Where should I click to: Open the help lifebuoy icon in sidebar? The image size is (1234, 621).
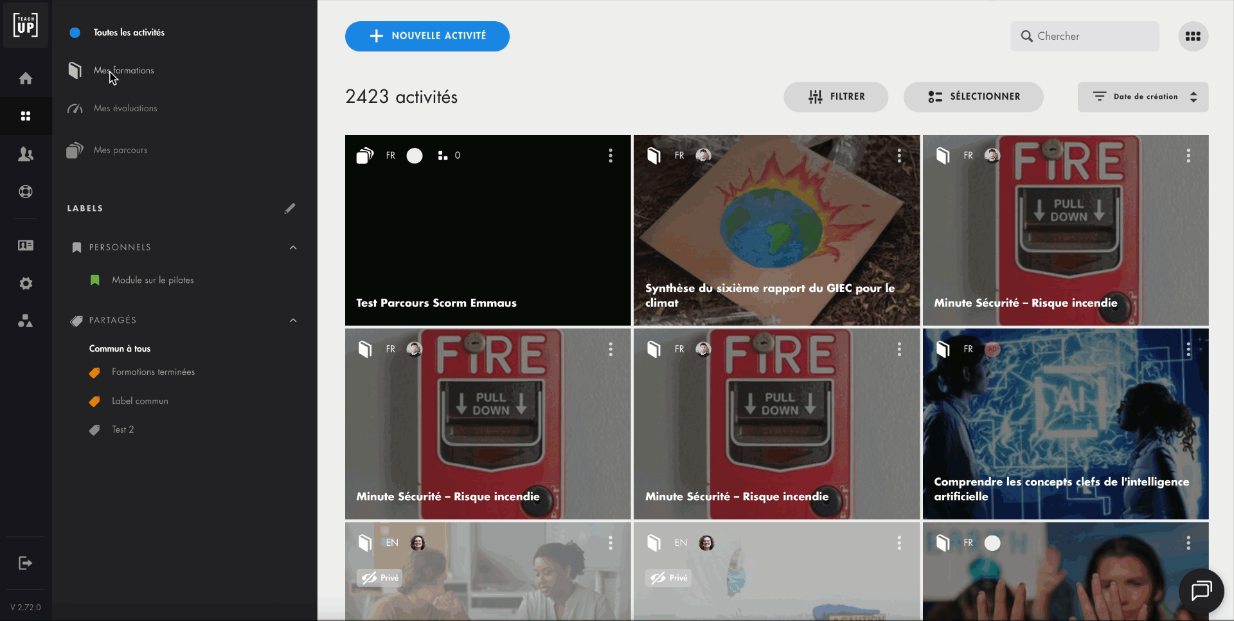pyautogui.click(x=26, y=192)
